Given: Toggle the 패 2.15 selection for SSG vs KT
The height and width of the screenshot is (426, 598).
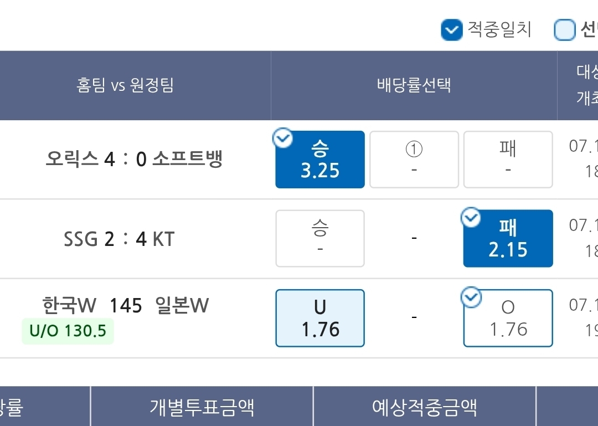Looking at the screenshot, I should [x=508, y=239].
